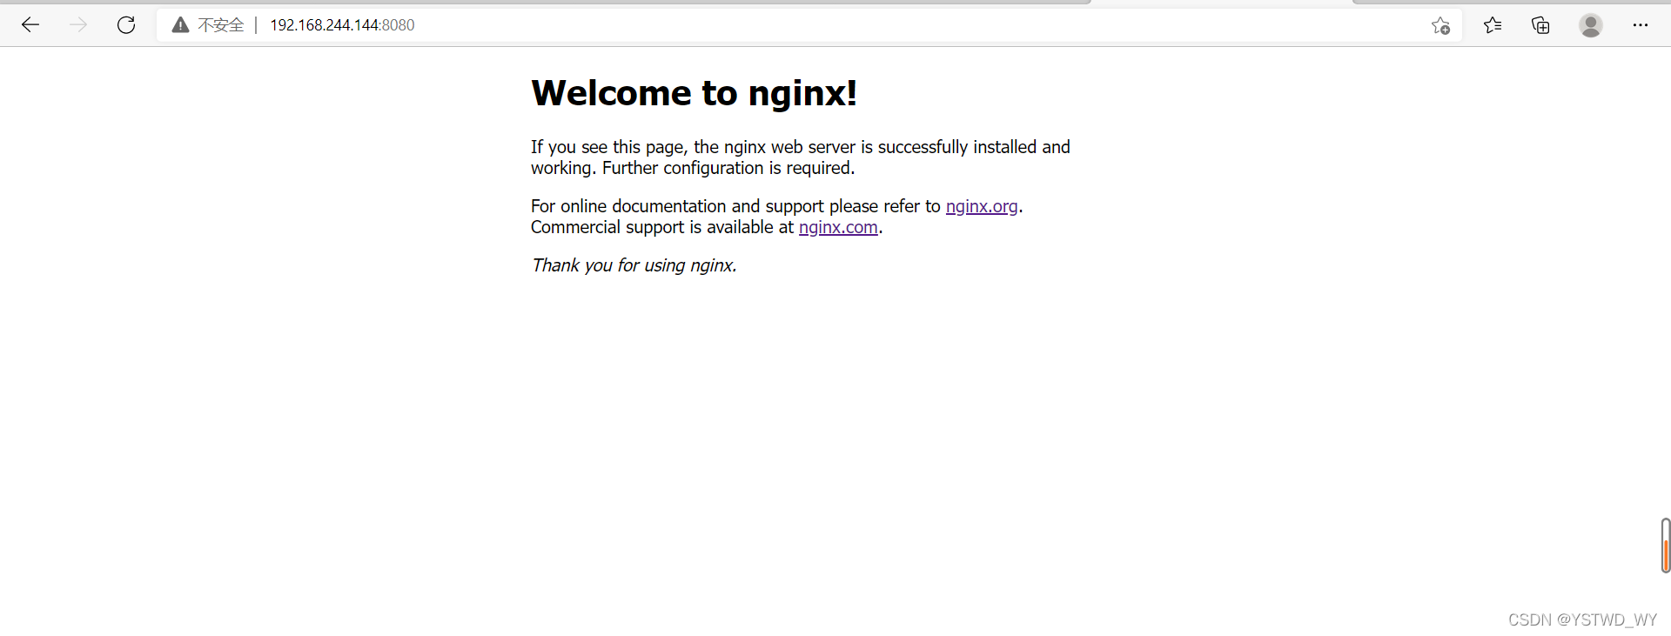Open the user profile avatar
The height and width of the screenshot is (636, 1671).
pos(1591,25)
